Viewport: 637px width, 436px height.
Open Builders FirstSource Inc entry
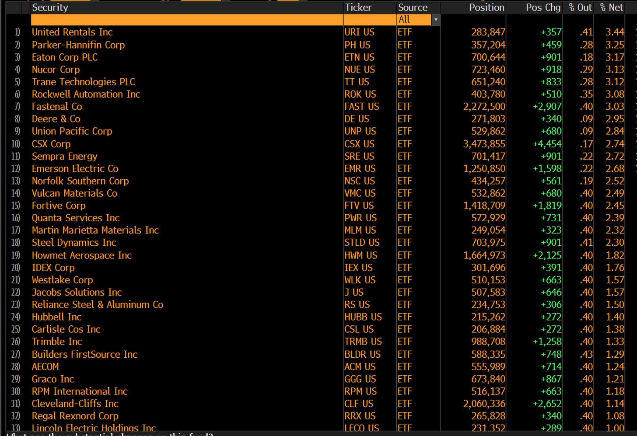point(85,354)
